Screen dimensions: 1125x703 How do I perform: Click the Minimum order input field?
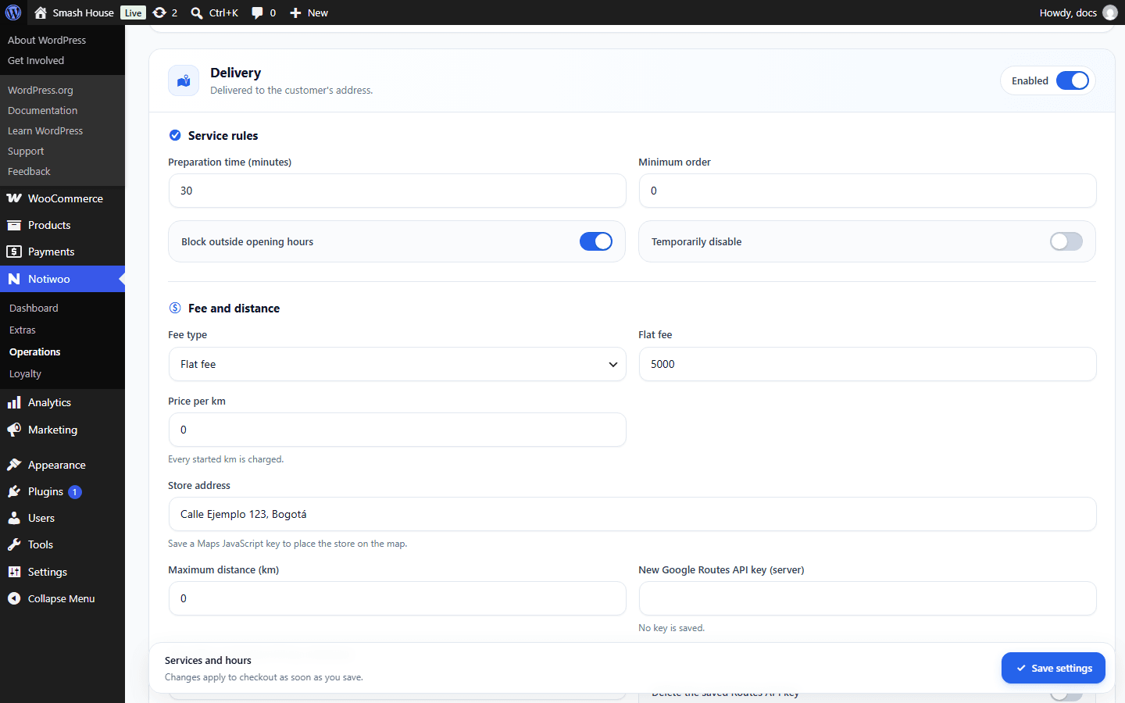pos(868,191)
